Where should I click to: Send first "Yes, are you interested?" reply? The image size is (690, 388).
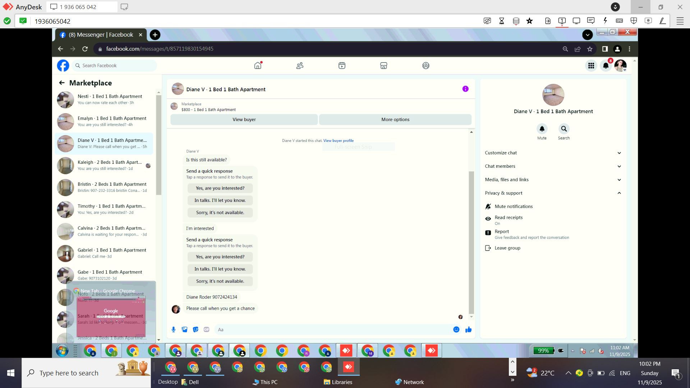pyautogui.click(x=220, y=188)
